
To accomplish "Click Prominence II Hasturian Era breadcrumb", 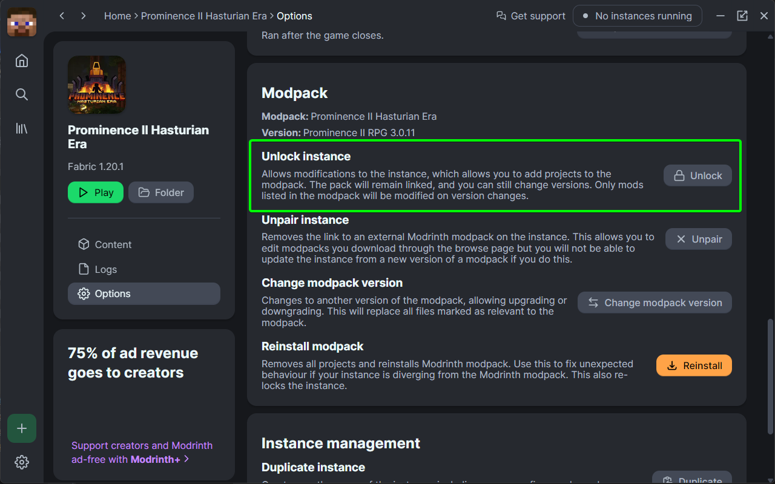I will [204, 16].
